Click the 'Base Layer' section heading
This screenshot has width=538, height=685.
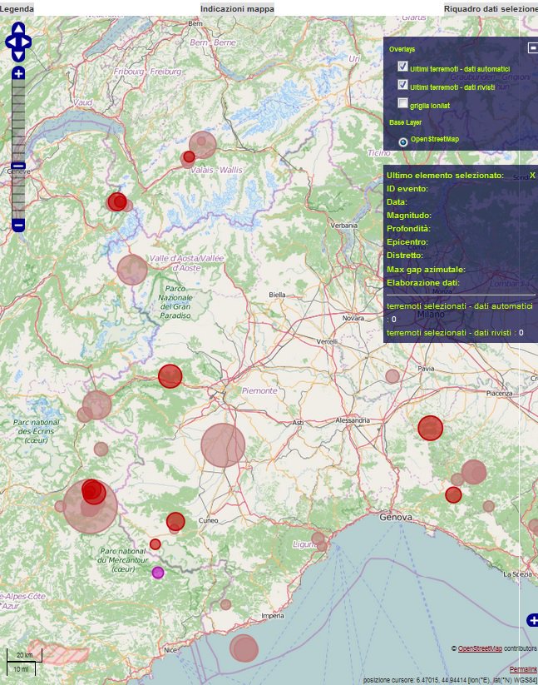tap(405, 122)
